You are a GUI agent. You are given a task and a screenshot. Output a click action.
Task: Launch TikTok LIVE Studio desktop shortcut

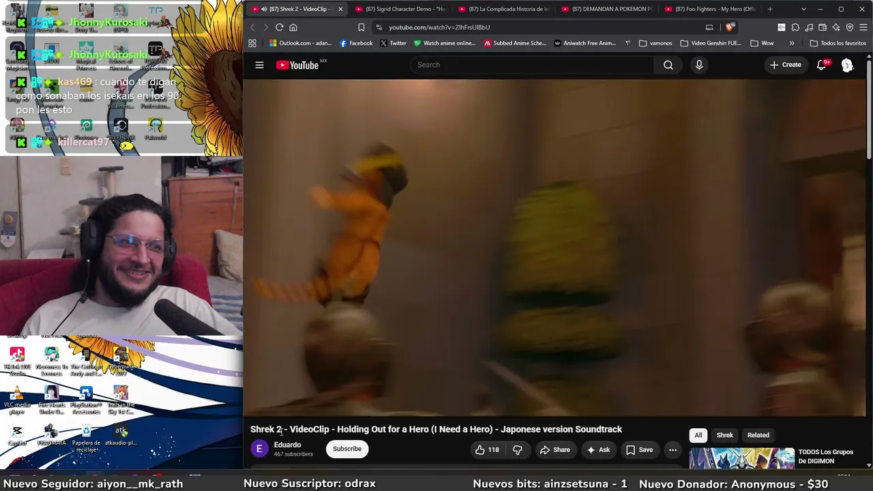[17, 361]
